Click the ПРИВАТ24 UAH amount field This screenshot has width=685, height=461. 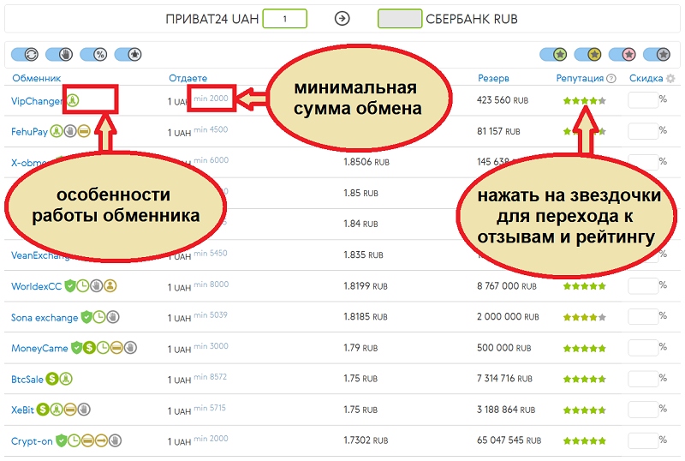click(x=285, y=19)
